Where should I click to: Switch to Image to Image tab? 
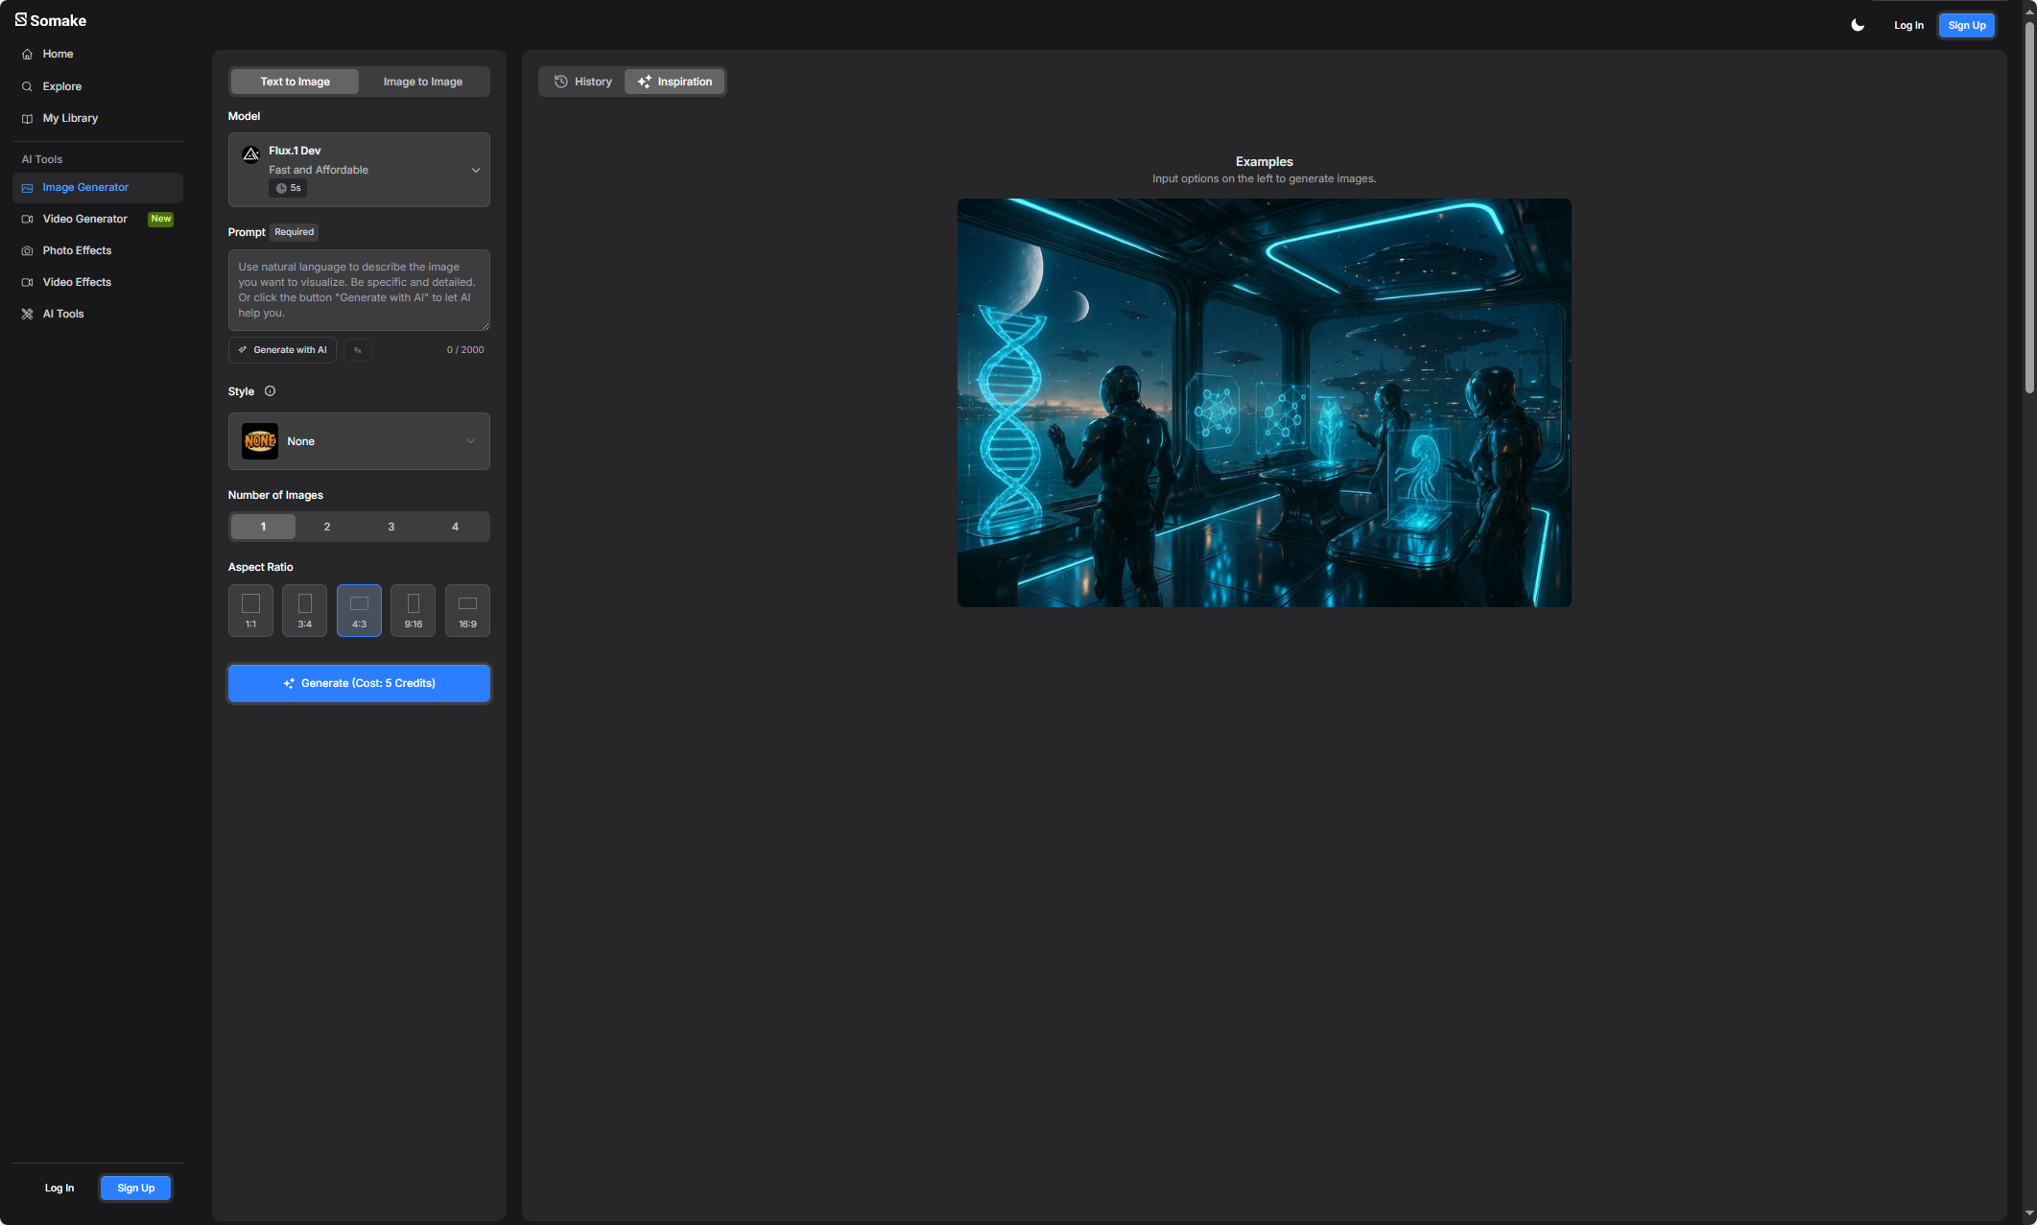(422, 82)
